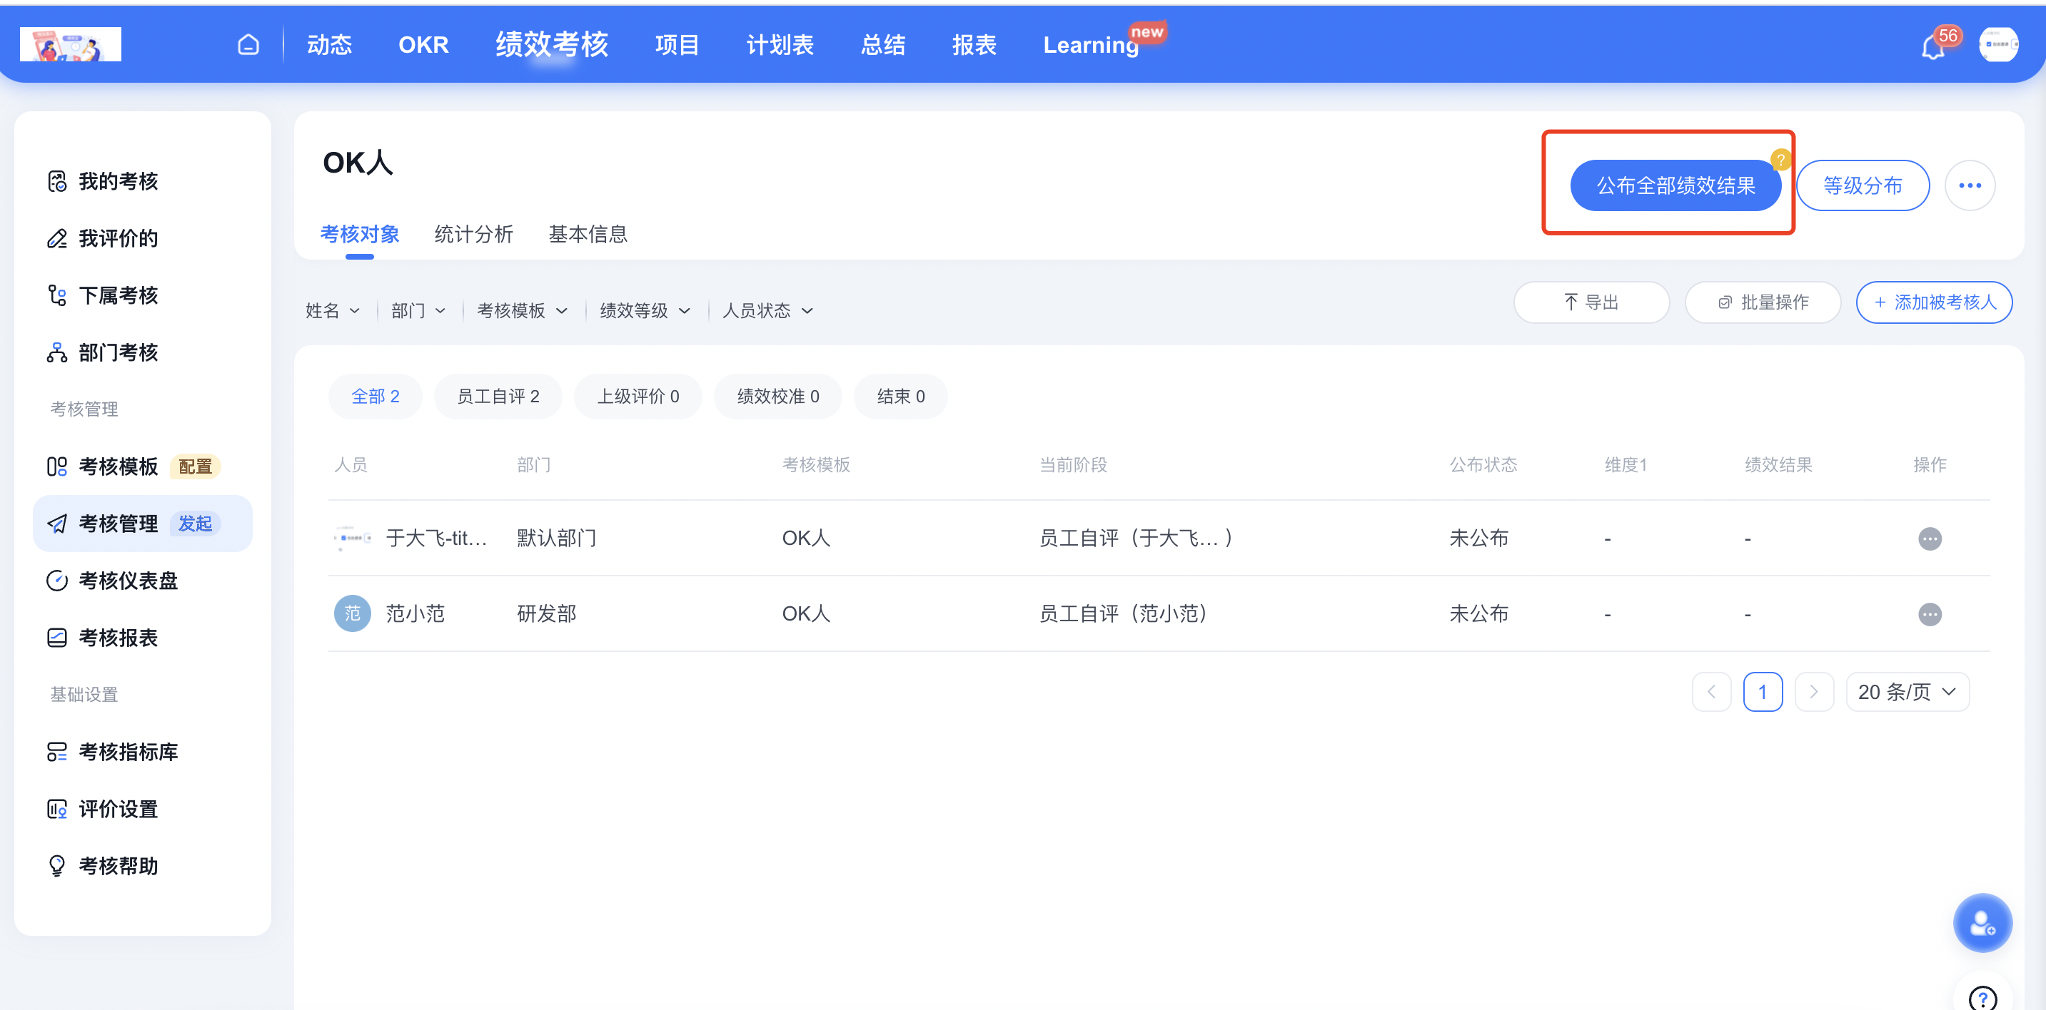
Task: Open the 20 条/页 page size dropdown
Action: click(x=1908, y=692)
